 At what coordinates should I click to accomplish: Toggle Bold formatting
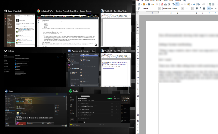pyautogui.click(x=197, y=8)
